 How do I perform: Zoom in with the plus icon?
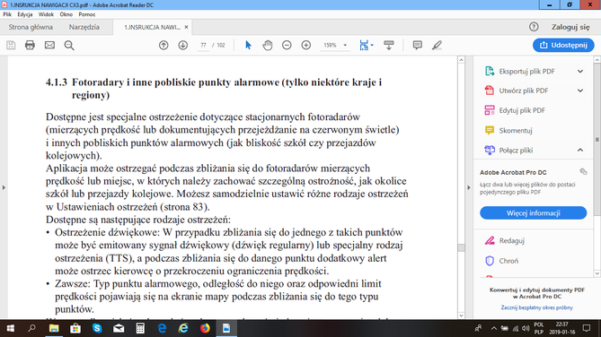pos(305,45)
